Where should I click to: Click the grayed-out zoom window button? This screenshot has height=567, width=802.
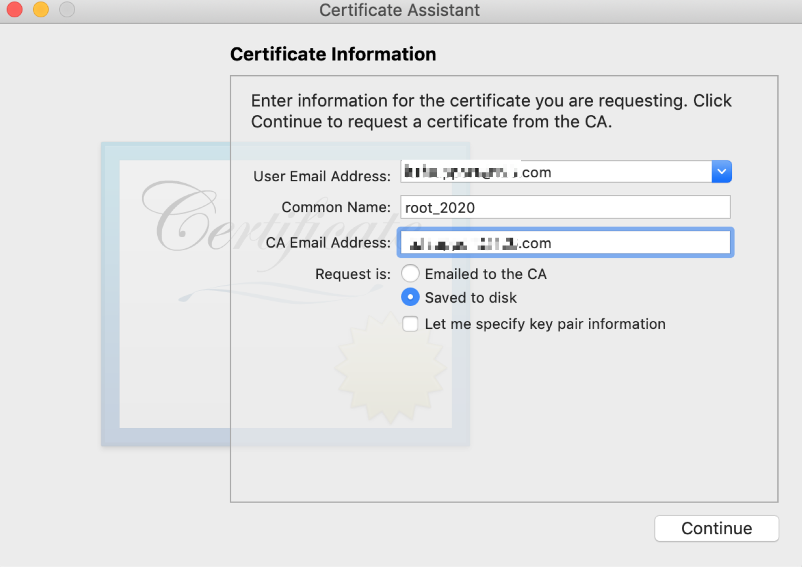pyautogui.click(x=67, y=10)
